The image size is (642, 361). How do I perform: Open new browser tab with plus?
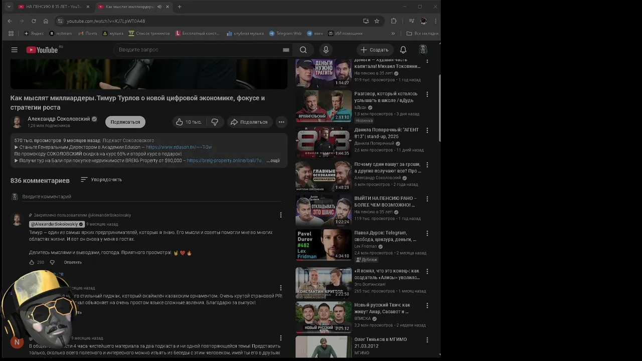[x=180, y=7]
